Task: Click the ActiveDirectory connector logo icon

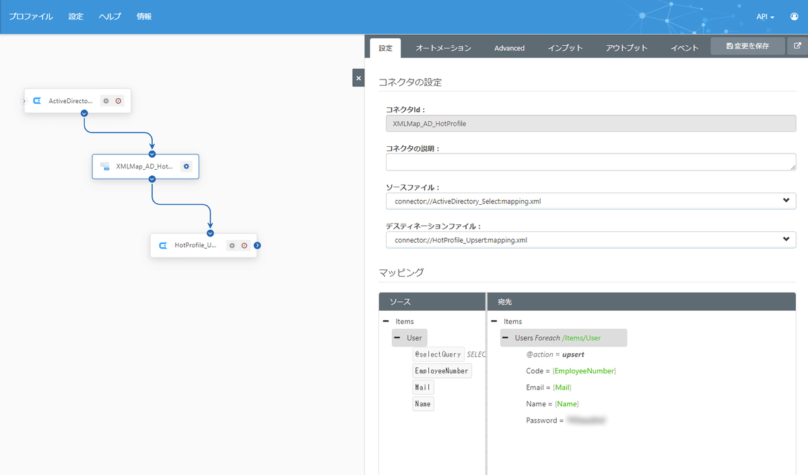Action: click(38, 101)
